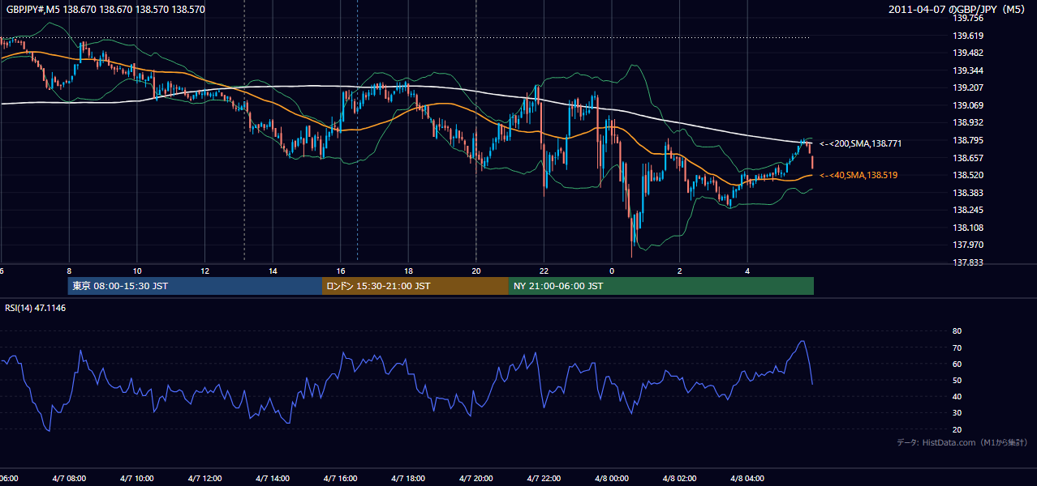Screen dimensions: 1037x486
Task: Click the 4/7 20:00 time label
Action: (476, 479)
